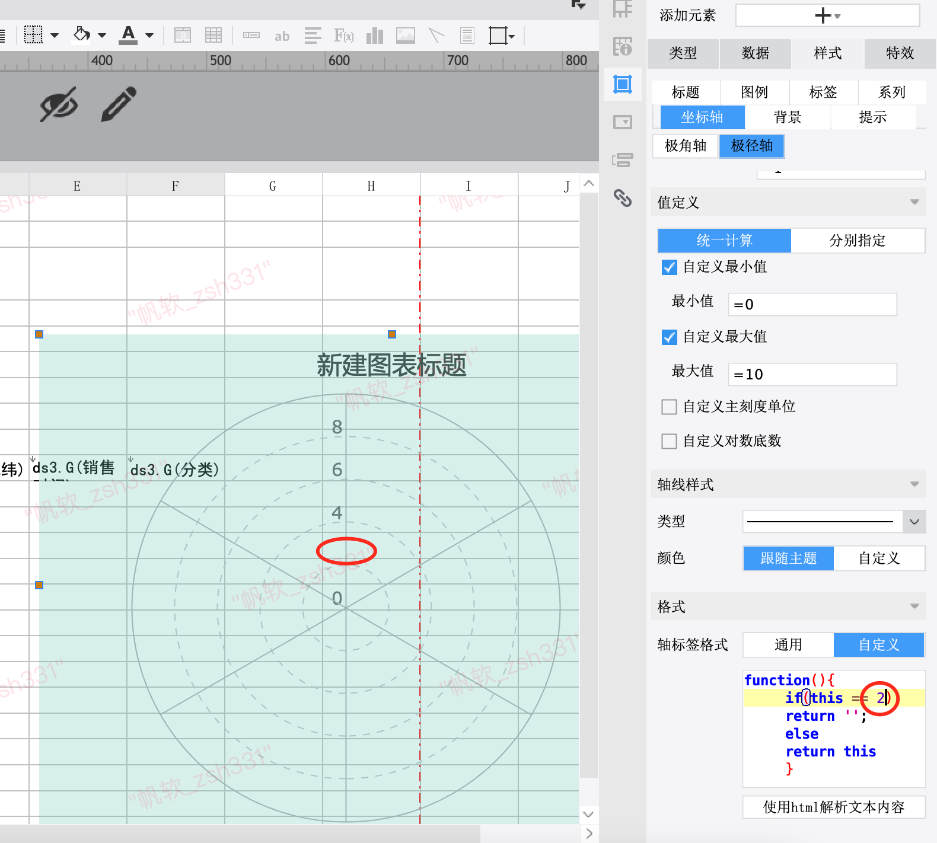Enable 自定义对数底数 checkbox
Screen dimensions: 937x843
(x=669, y=441)
